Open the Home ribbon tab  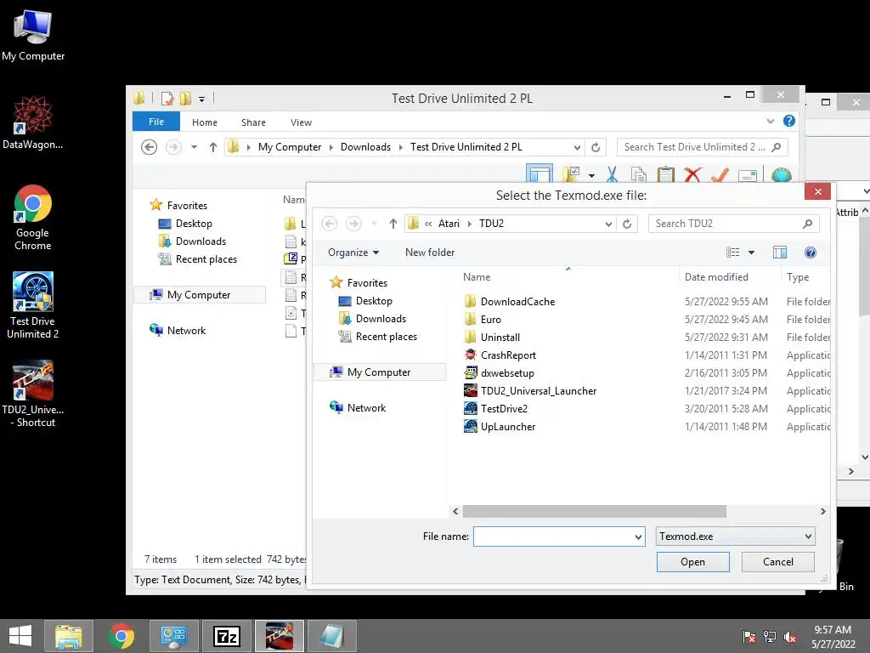click(x=204, y=122)
